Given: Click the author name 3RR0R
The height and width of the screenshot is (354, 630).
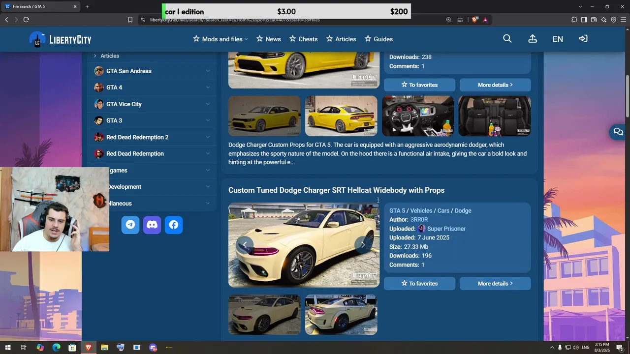Looking at the screenshot, I should coord(419,220).
